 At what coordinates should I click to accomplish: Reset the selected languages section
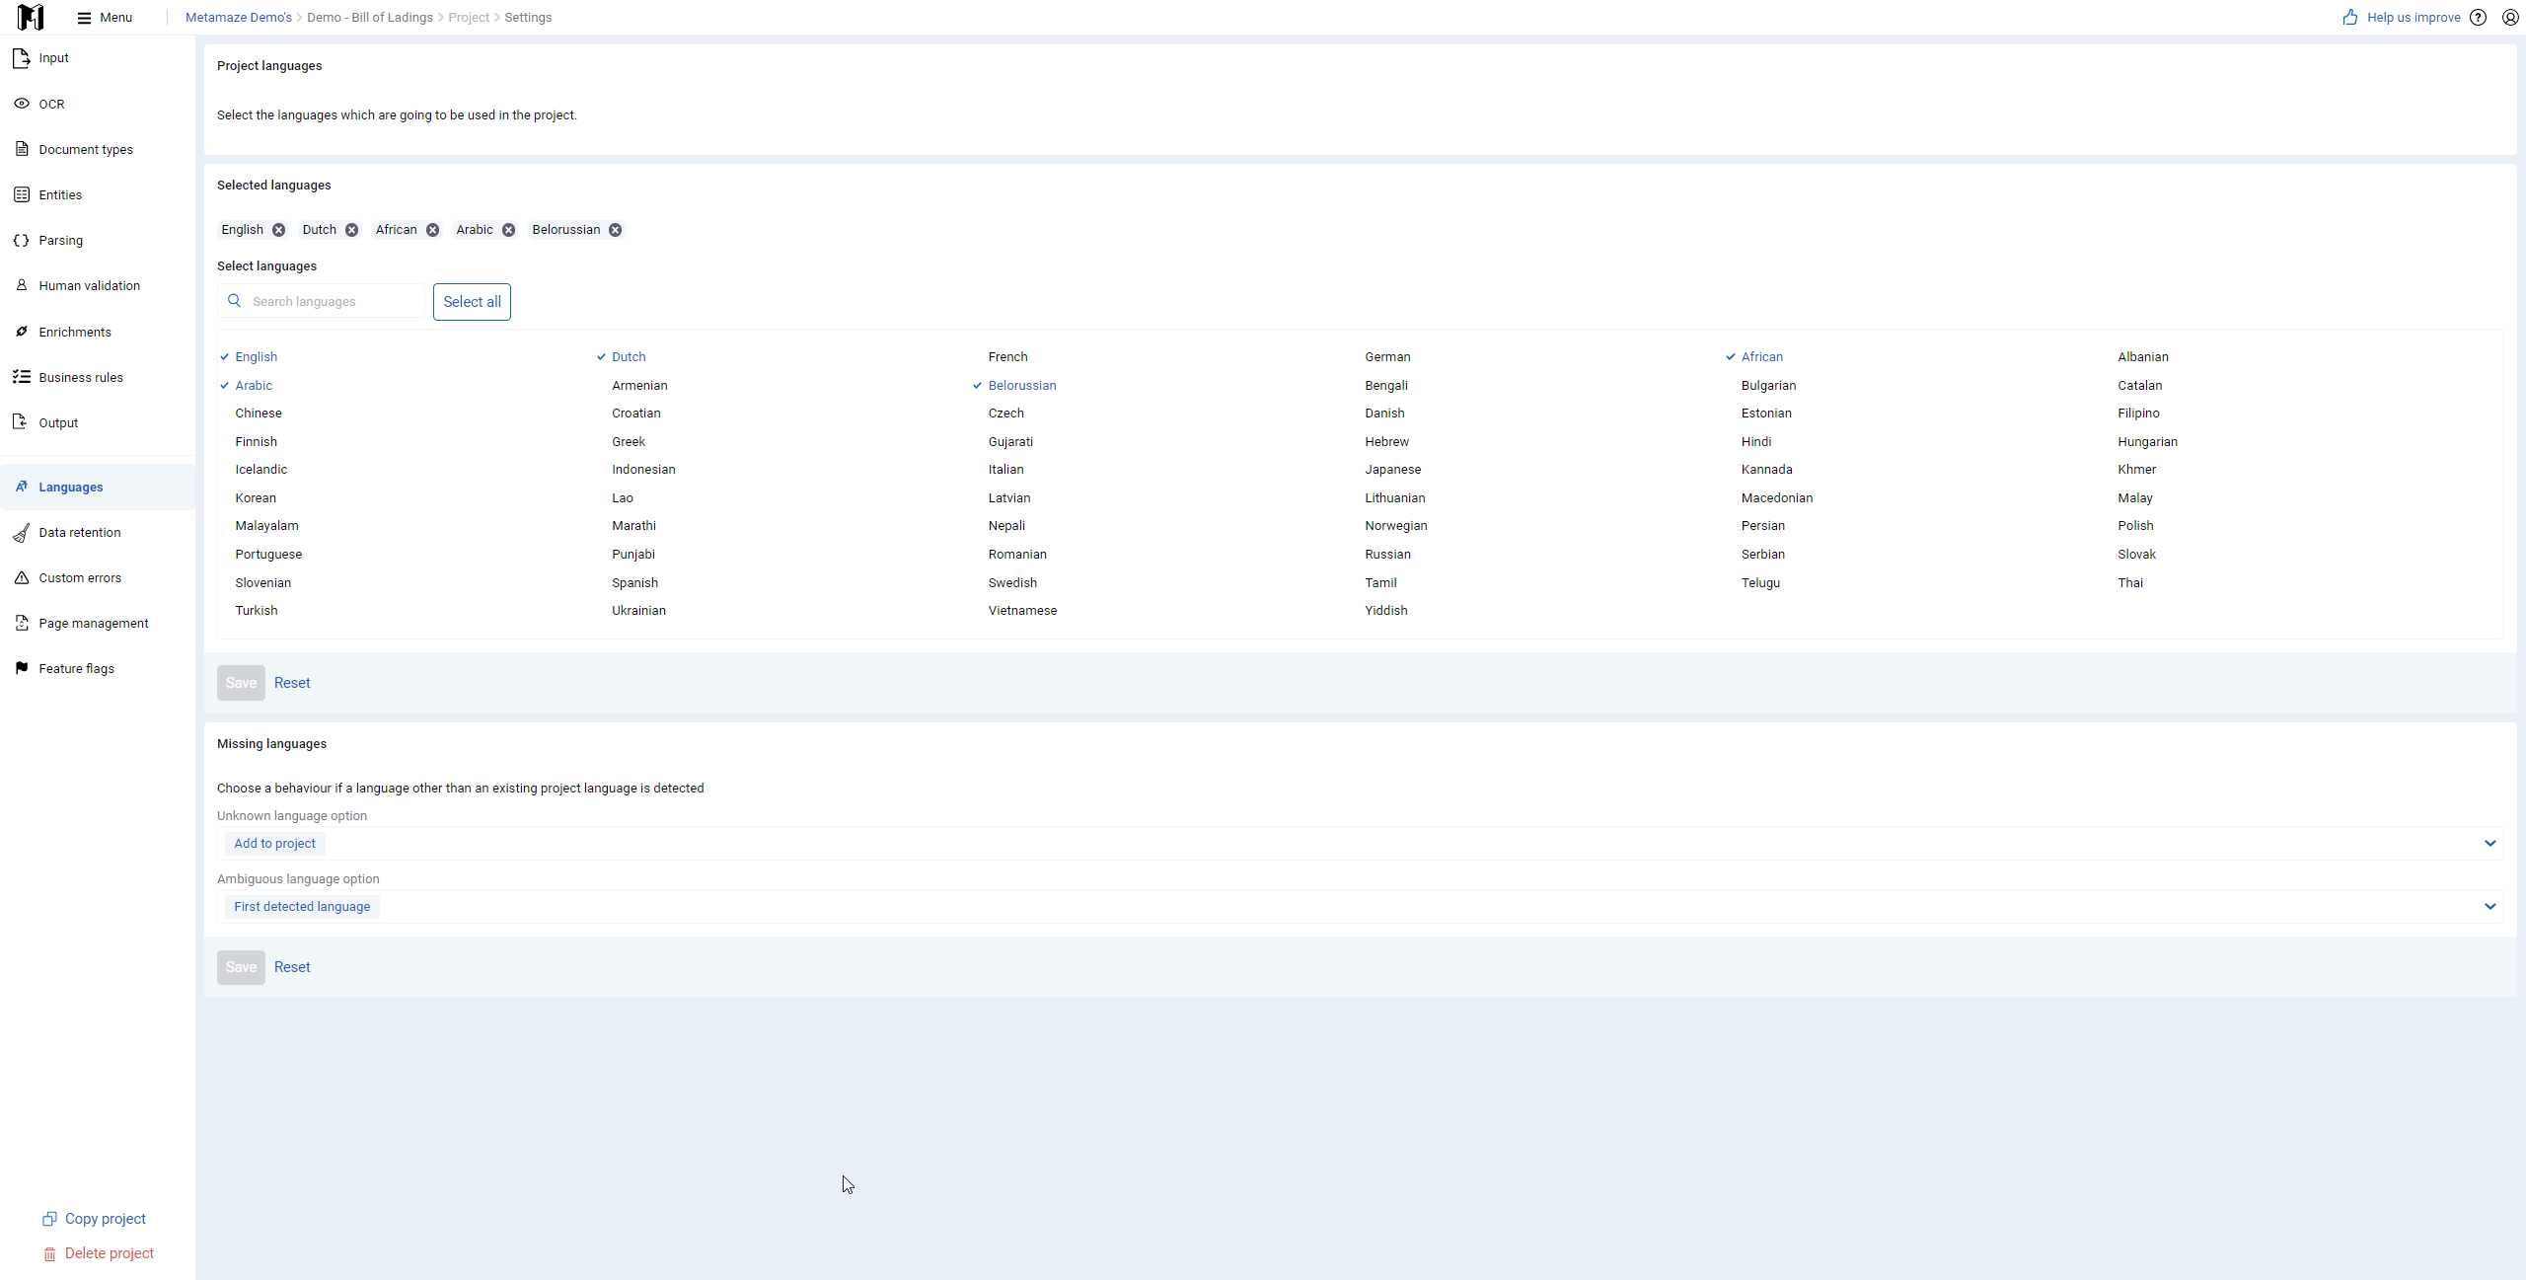[x=292, y=683]
